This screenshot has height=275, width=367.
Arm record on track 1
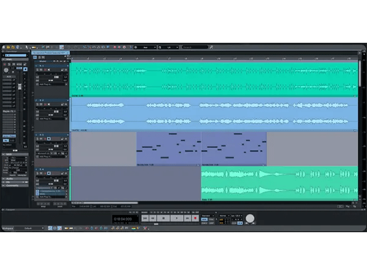45,70
